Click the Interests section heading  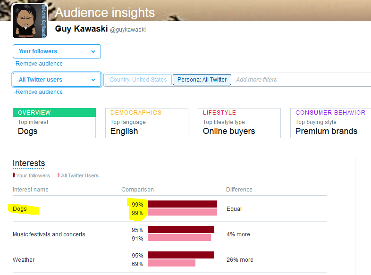pyautogui.click(x=29, y=163)
